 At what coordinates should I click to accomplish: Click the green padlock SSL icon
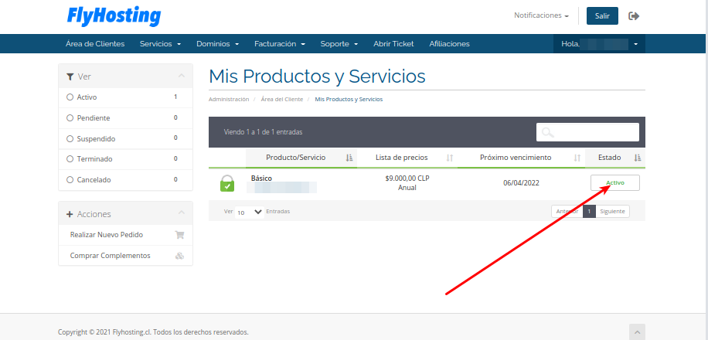tap(227, 183)
